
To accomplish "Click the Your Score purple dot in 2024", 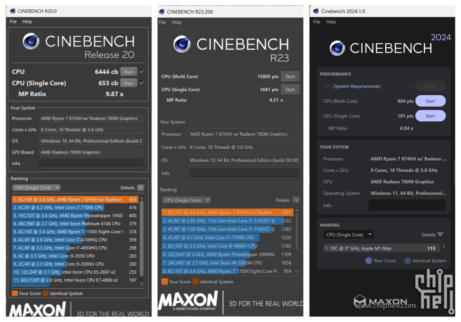I will [368, 261].
